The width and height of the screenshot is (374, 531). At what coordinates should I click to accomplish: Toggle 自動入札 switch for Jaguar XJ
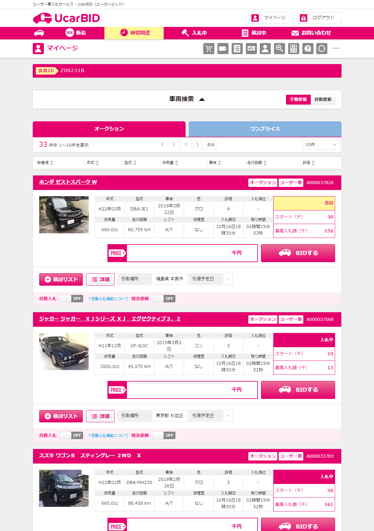[71, 435]
